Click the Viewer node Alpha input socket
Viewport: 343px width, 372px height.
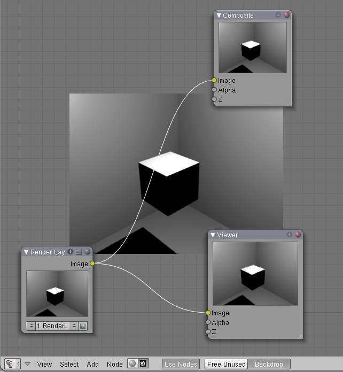click(208, 322)
